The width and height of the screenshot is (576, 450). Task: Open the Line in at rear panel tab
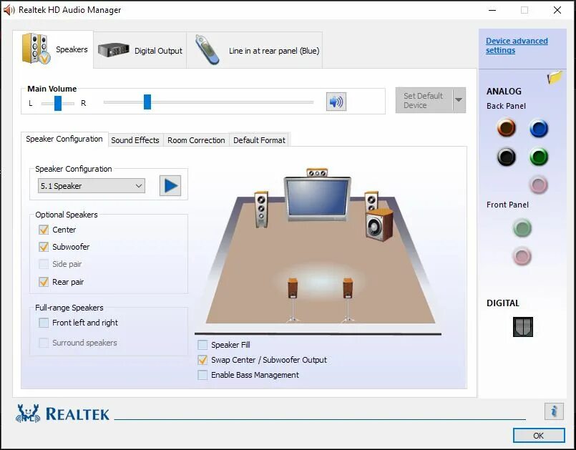point(255,50)
